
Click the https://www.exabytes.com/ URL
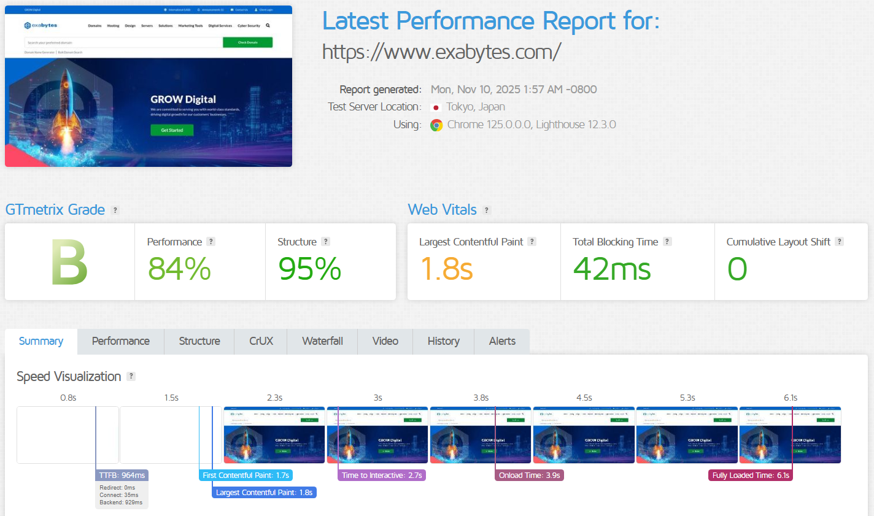[x=441, y=52]
